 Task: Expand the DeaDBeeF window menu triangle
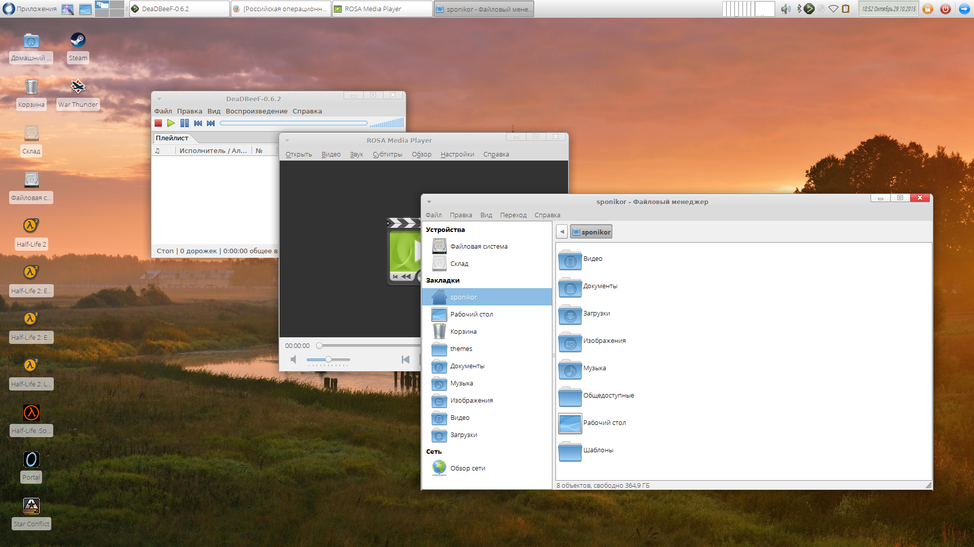pos(159,99)
